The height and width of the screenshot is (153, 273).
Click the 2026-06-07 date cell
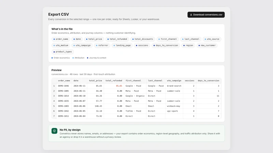(x=80, y=101)
